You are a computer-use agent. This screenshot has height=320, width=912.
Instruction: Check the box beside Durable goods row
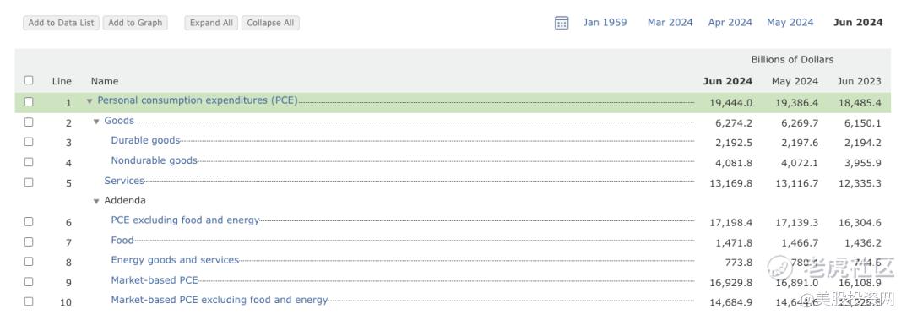pos(29,142)
